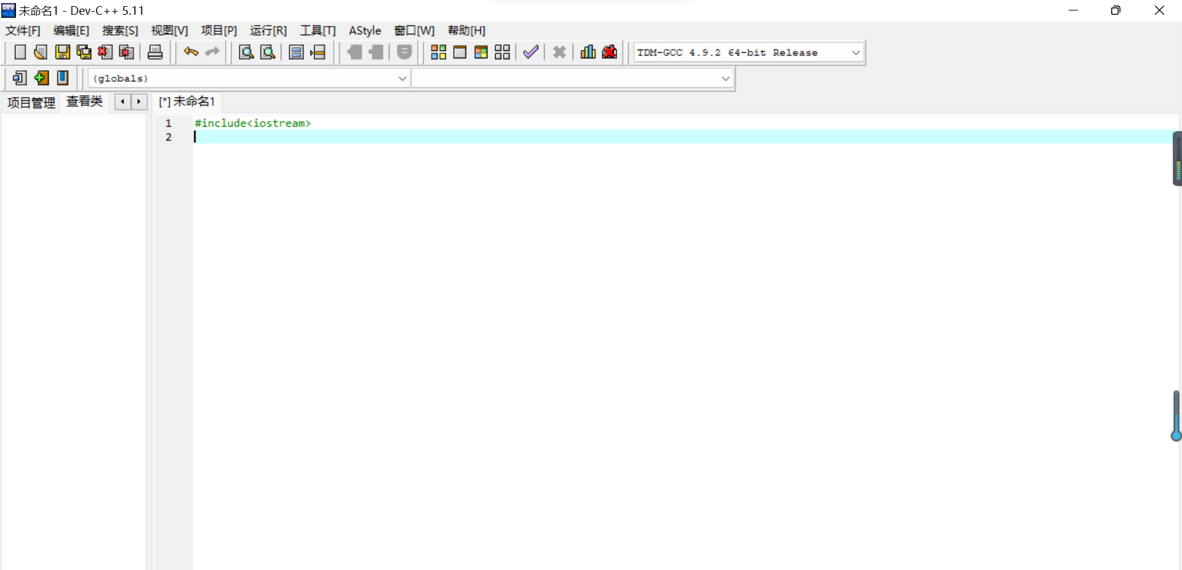
Task: Click the left tab scroll arrow
Action: 123,102
